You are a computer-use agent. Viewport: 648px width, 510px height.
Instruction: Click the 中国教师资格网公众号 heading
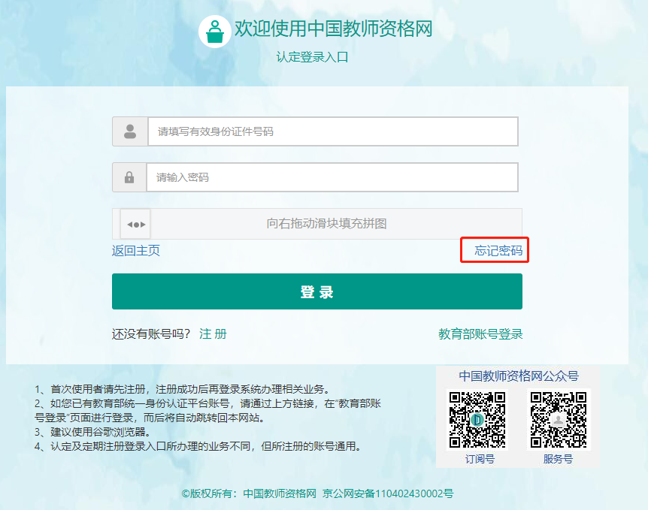[519, 376]
